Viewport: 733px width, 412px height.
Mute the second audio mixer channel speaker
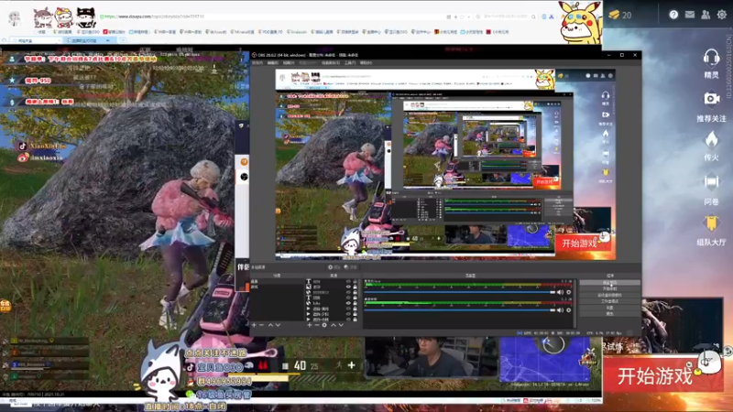pos(560,310)
